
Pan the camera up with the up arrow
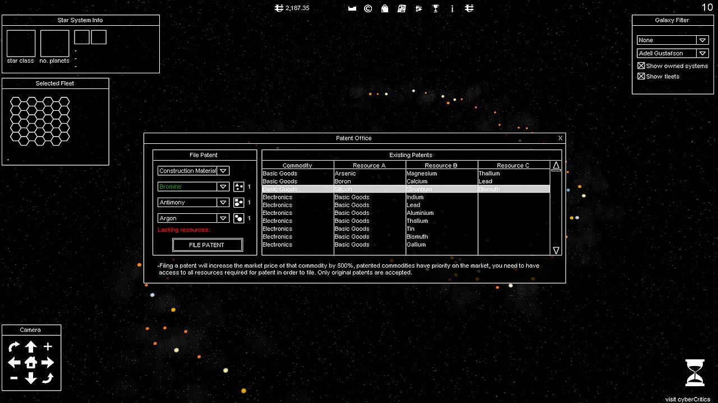[x=31, y=346]
